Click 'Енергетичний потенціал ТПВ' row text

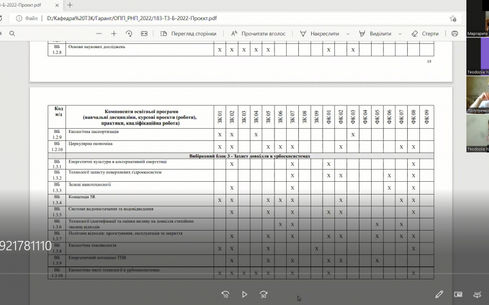[x=97, y=257]
